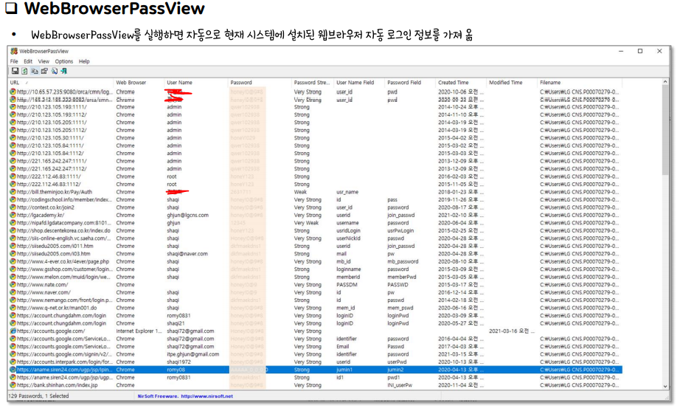Open the File menu
This screenshot has width=677, height=406.
point(14,61)
